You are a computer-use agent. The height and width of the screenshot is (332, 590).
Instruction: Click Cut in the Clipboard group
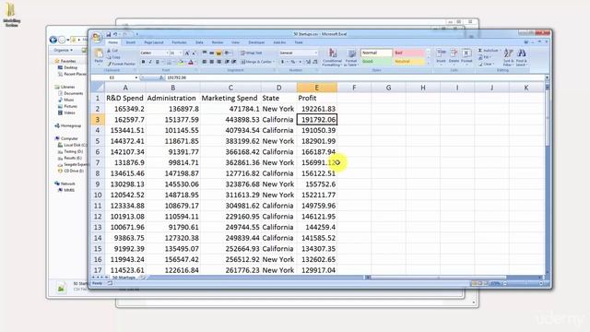[112, 51]
